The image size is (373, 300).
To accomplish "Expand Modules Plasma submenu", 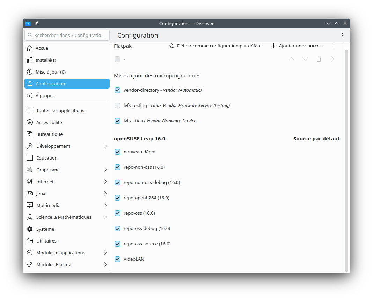I will (x=105, y=264).
